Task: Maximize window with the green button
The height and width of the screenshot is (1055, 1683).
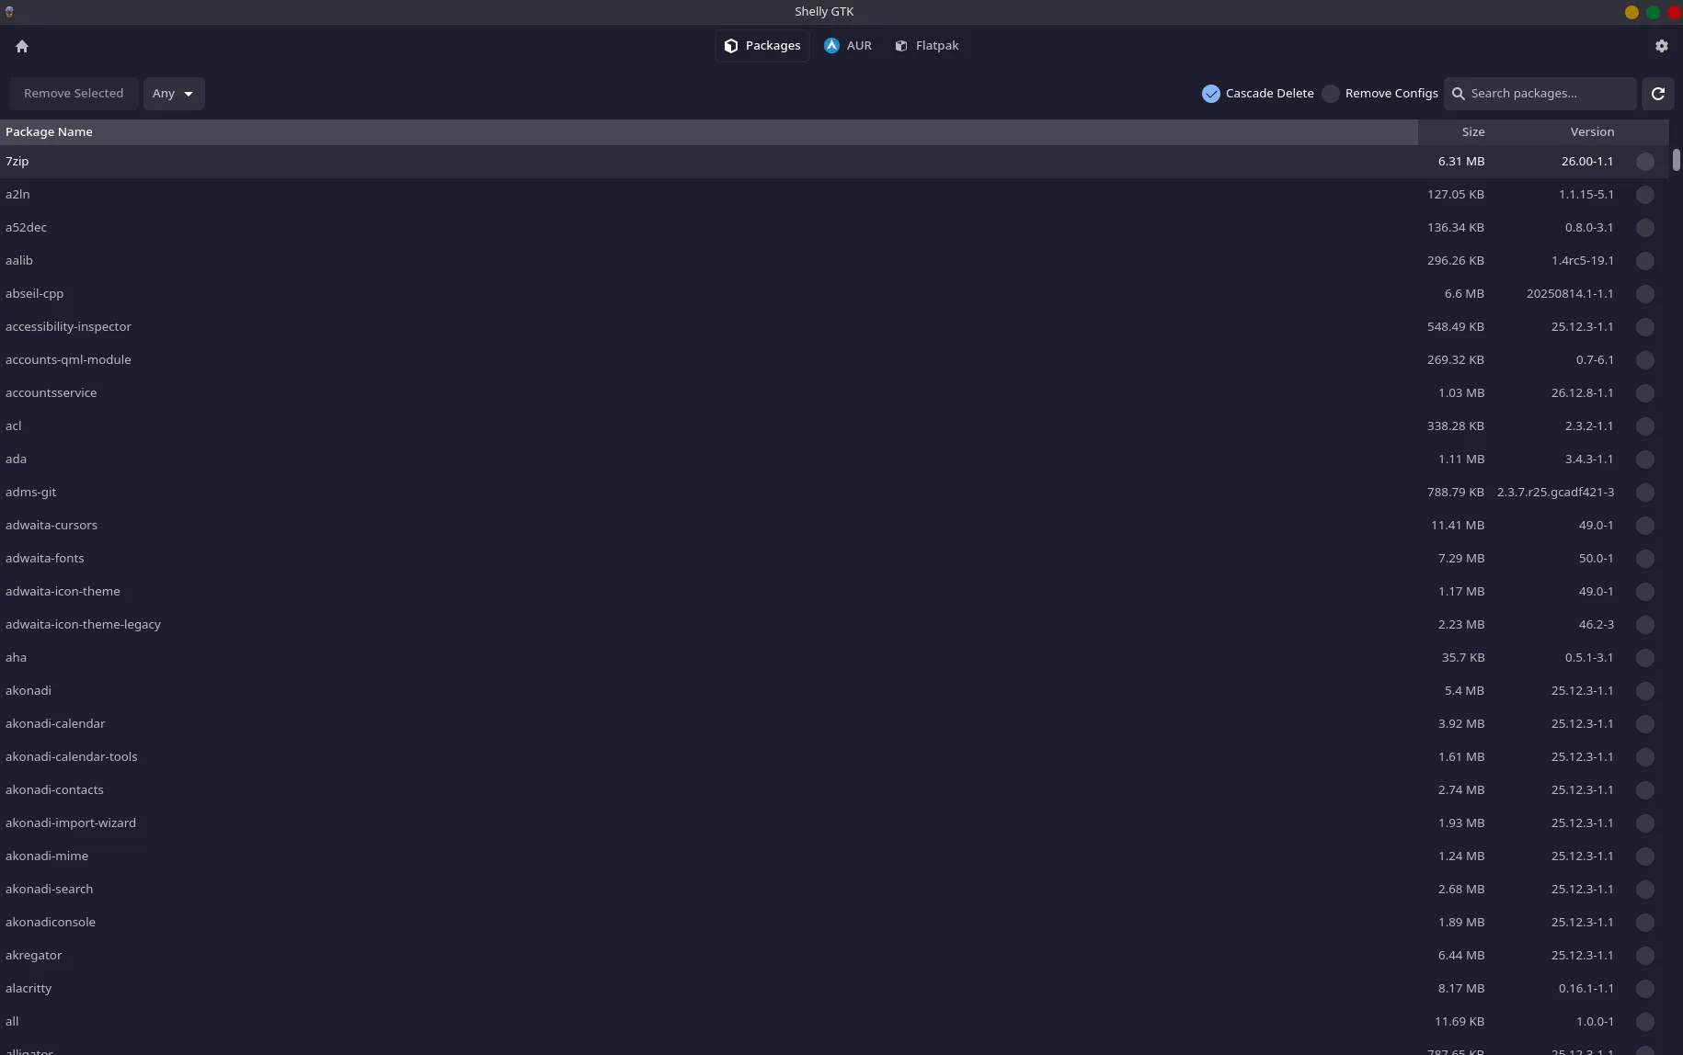Action: point(1653,12)
